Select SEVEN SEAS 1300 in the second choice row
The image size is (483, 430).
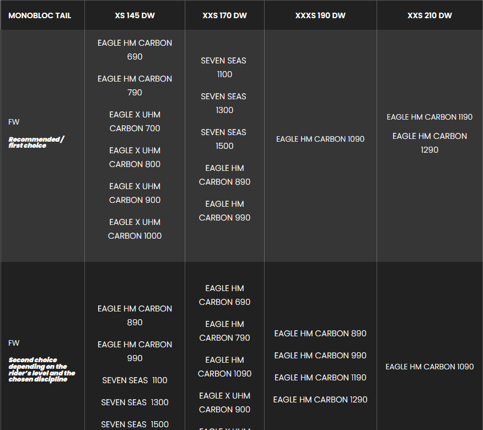[x=135, y=402]
